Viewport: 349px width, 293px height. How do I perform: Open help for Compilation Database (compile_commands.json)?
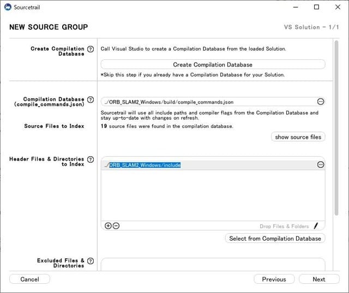[x=91, y=100]
